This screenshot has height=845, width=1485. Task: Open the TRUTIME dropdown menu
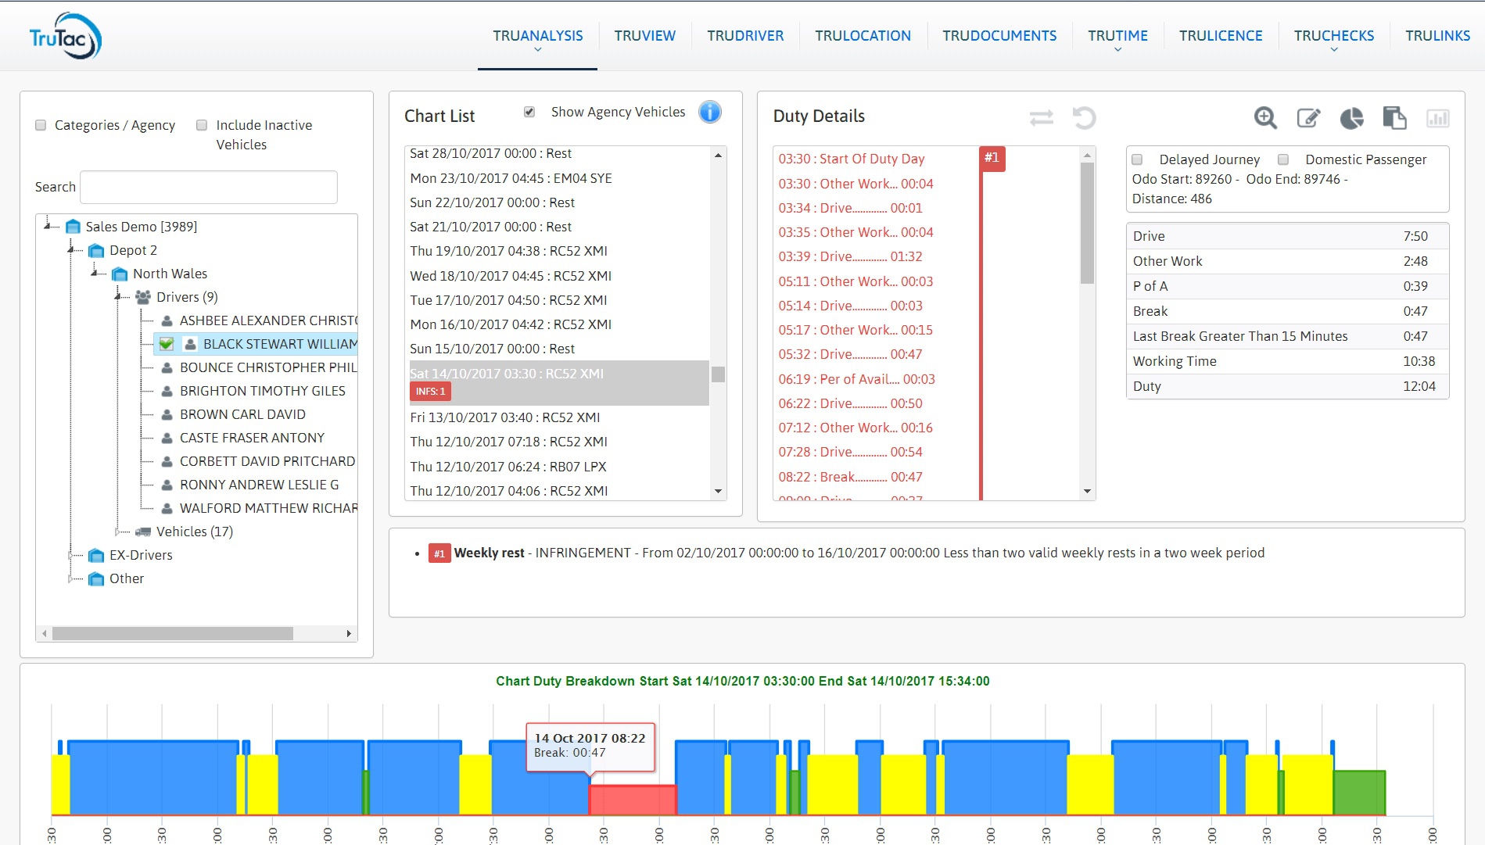click(1117, 37)
